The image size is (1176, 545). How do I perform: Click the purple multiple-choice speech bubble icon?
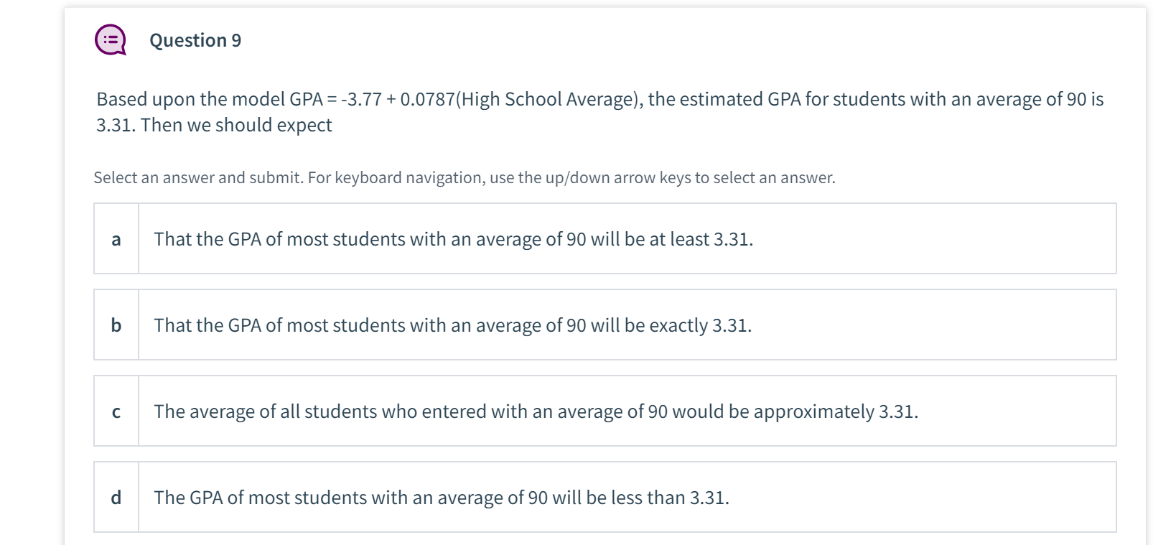[x=109, y=40]
